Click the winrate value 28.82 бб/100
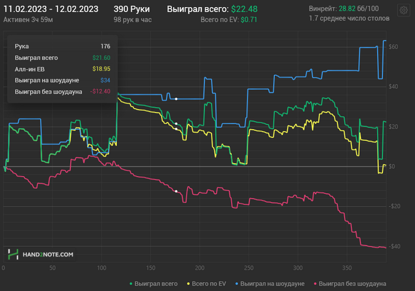 coord(359,9)
